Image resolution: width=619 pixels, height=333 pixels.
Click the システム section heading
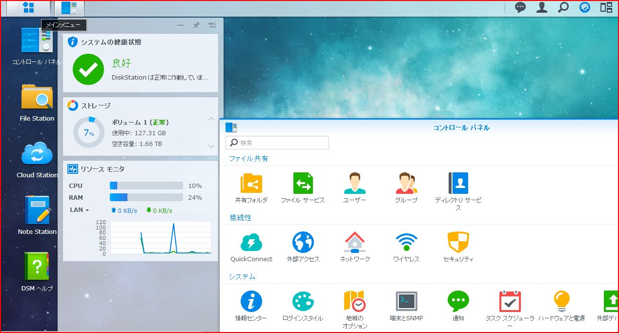[242, 277]
